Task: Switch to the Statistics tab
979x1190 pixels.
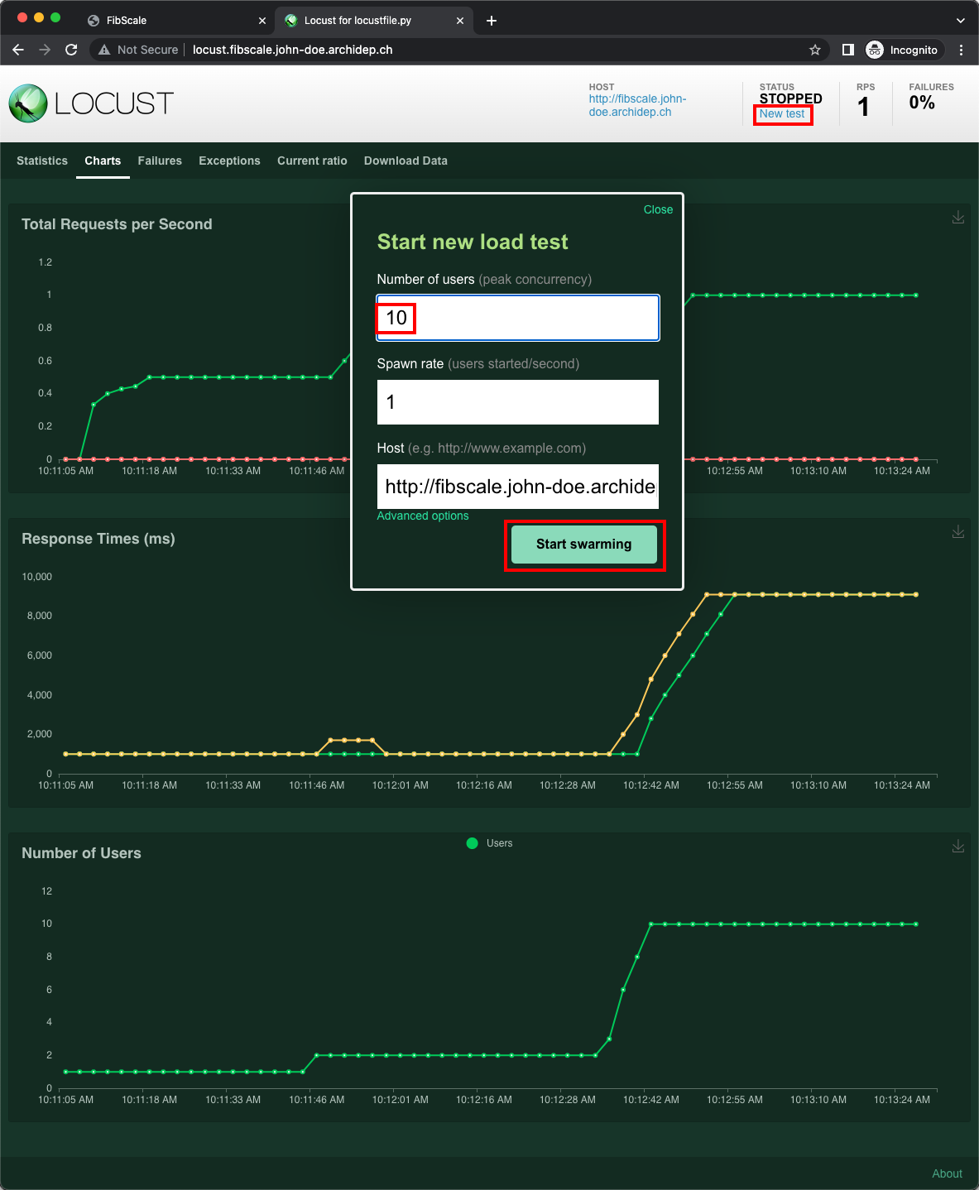Action: click(x=42, y=161)
